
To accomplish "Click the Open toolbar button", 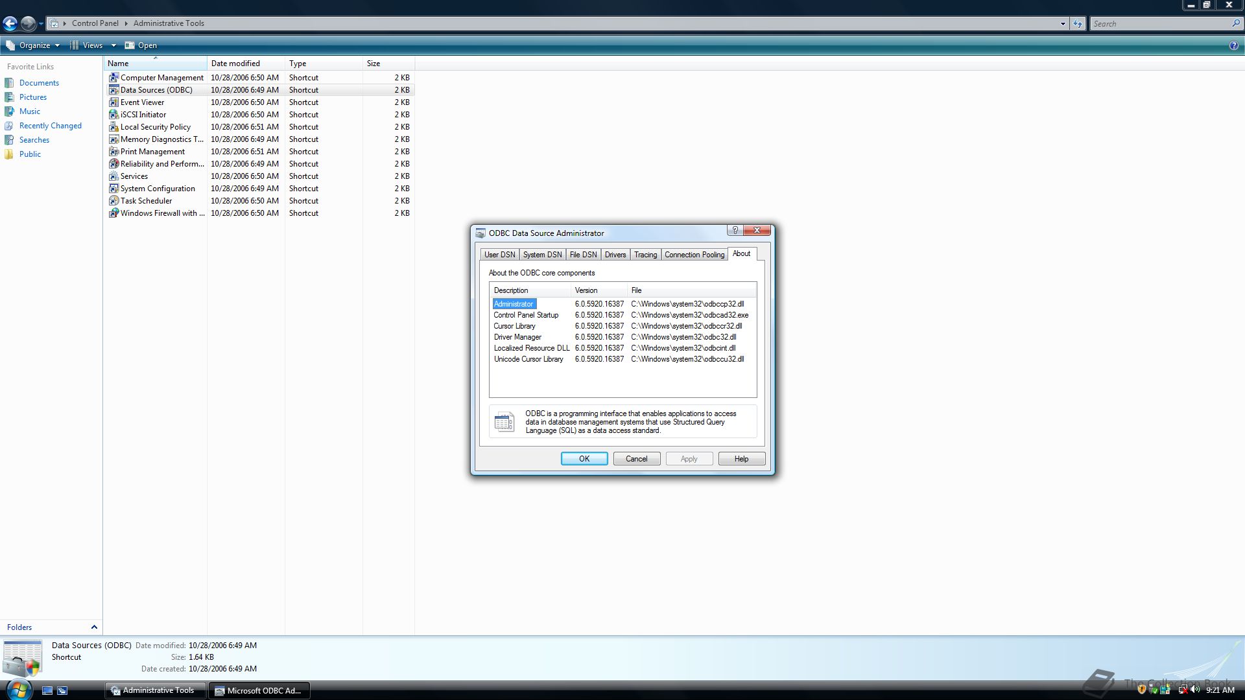I will (141, 45).
